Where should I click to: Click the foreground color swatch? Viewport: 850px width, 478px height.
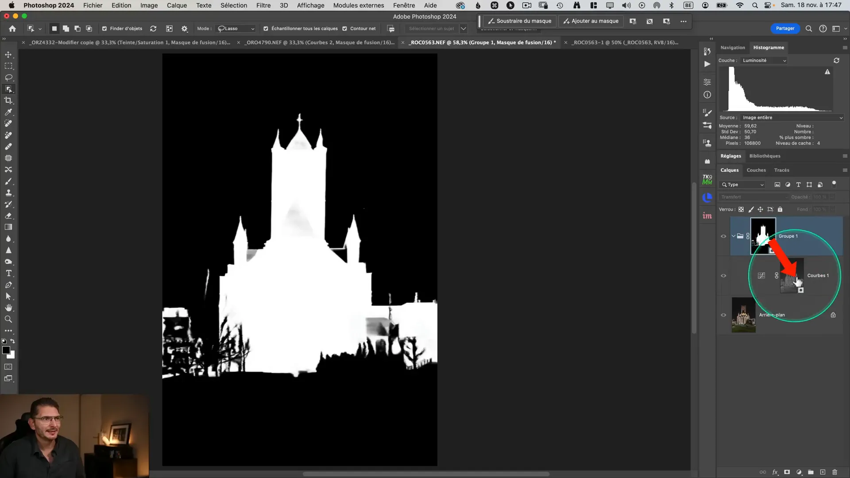(6, 350)
